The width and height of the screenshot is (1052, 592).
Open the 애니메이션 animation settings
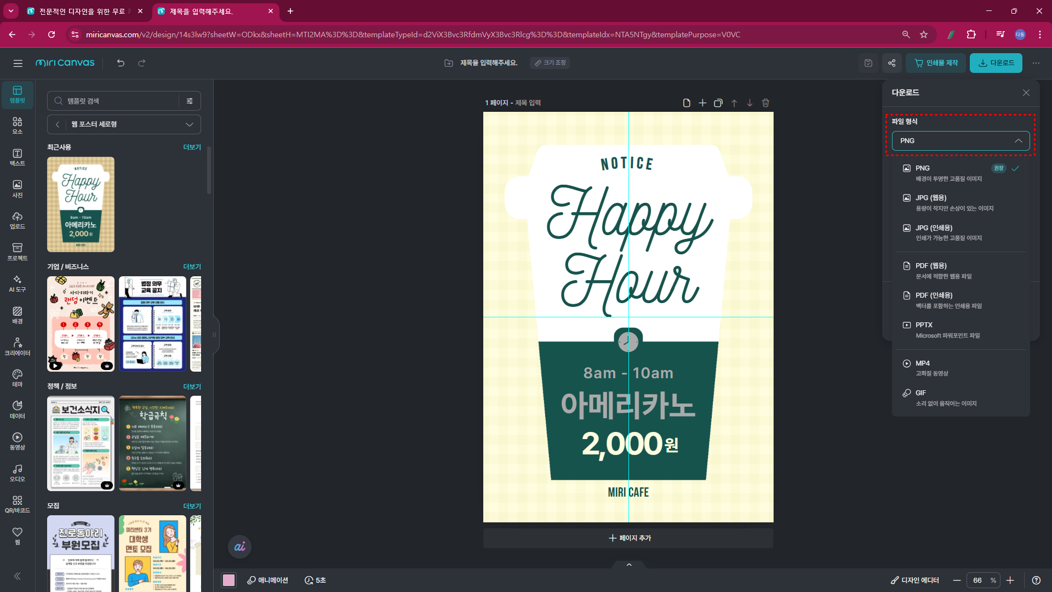coord(267,580)
